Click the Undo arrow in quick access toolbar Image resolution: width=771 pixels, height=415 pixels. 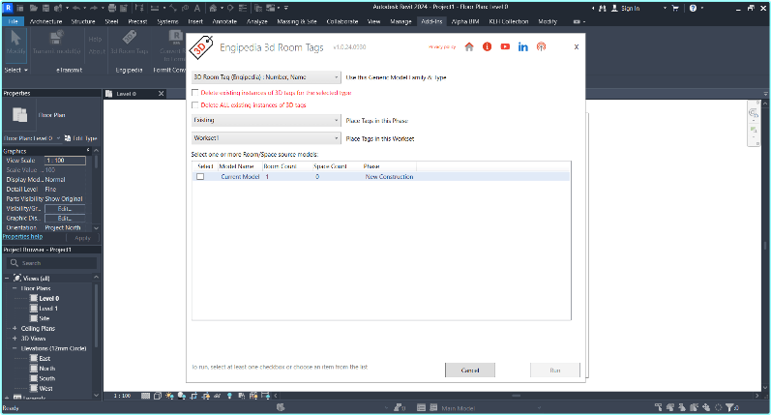point(75,8)
